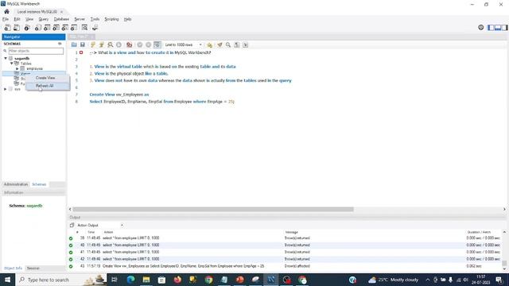Open the Scripting menu
509x286 pixels.
111,19
